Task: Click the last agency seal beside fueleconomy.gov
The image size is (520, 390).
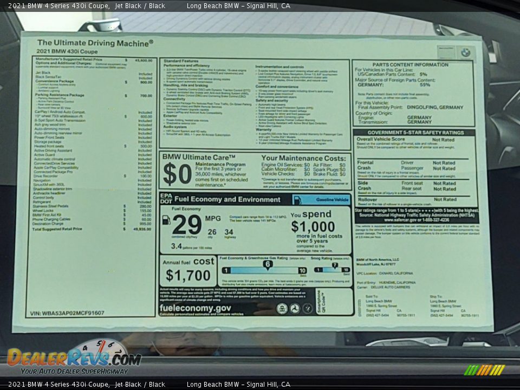Action: coord(308,309)
